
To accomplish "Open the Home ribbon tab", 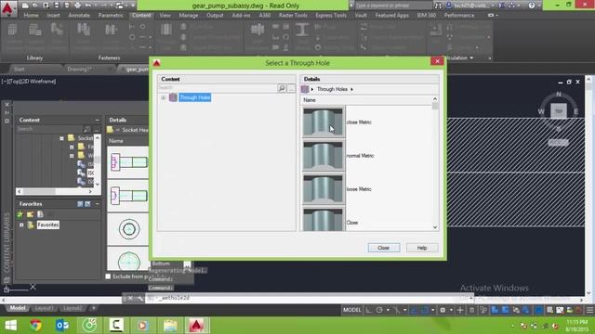I will 31,15.
